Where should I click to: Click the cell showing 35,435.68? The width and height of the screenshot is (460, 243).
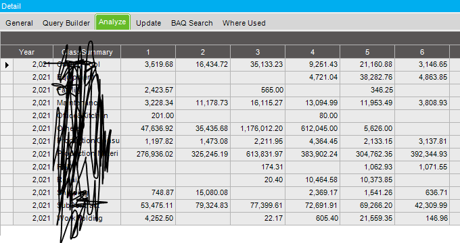(x=203, y=128)
